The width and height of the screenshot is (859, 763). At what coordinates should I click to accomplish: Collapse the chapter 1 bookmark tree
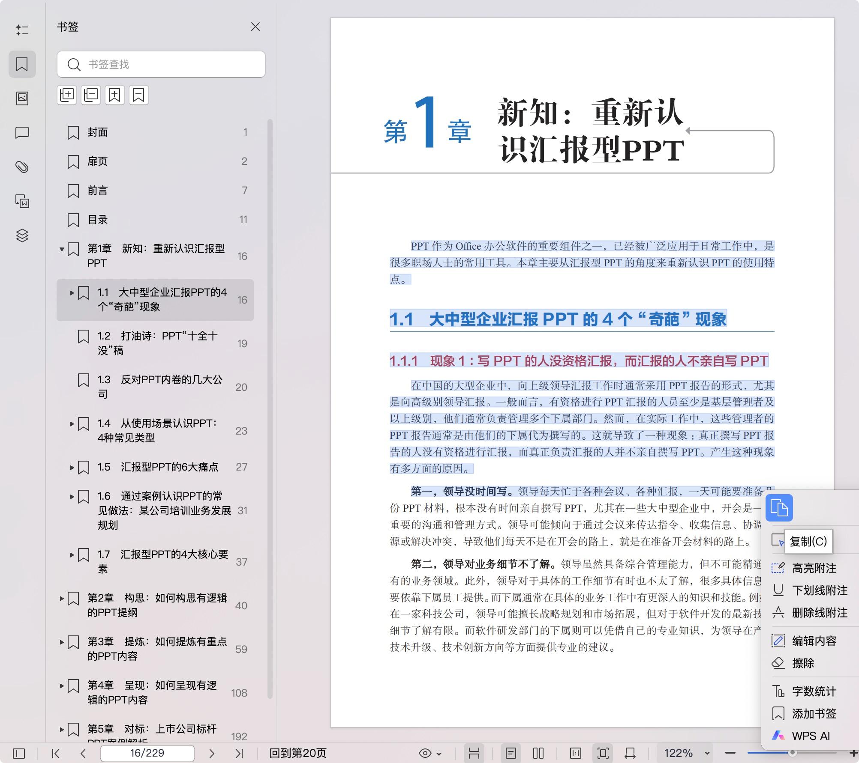click(61, 249)
